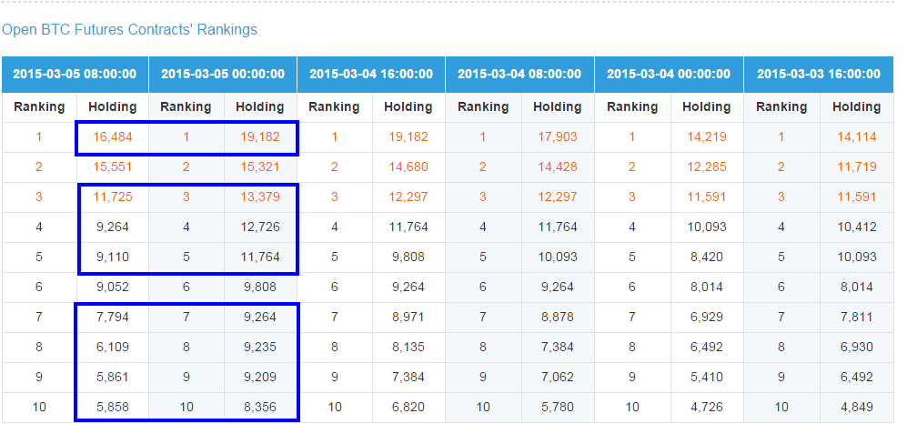Click 'Ranking' subheader under 2015-03-05 08:00:00
The height and width of the screenshot is (424, 907).
click(x=39, y=107)
